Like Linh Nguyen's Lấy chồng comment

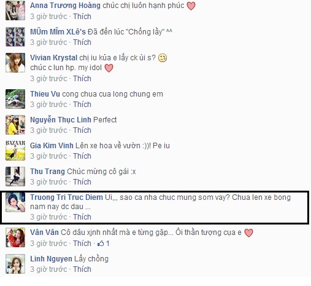click(82, 269)
